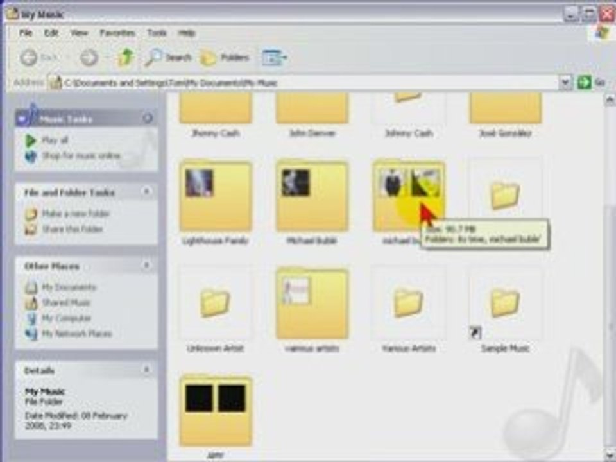The width and height of the screenshot is (616, 462).
Task: Open the Favorites menu
Action: pos(117,33)
